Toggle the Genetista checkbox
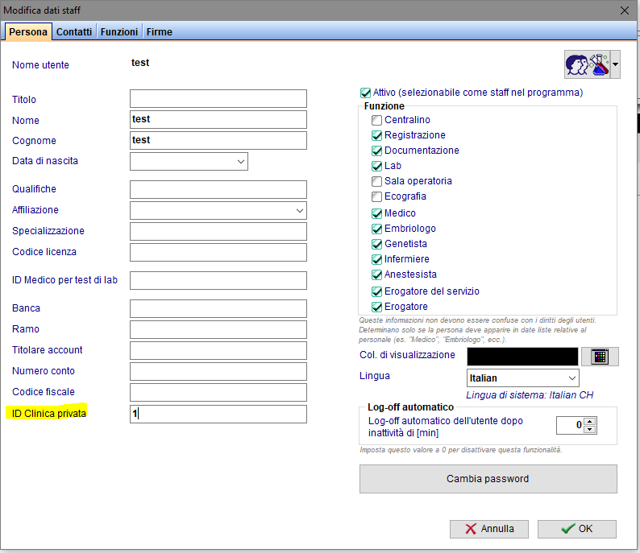Image resolution: width=640 pixels, height=553 pixels. [376, 244]
